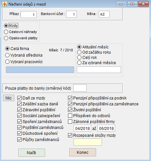Focus the Příkaz number field
151x161 pixels.
click(x=28, y=14)
